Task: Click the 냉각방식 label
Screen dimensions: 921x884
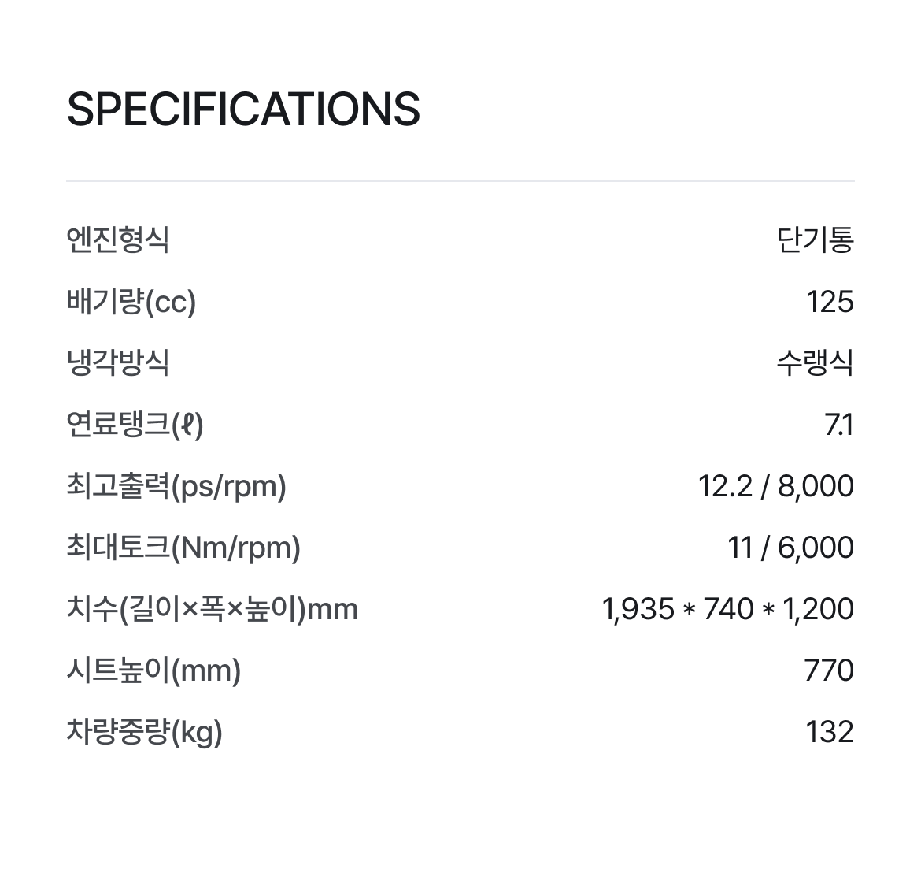Action: click(118, 362)
